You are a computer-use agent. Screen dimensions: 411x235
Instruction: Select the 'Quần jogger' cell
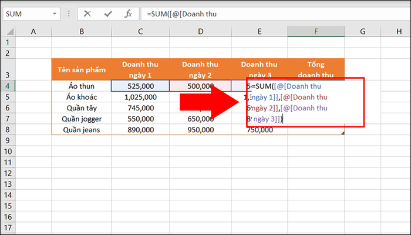(82, 119)
